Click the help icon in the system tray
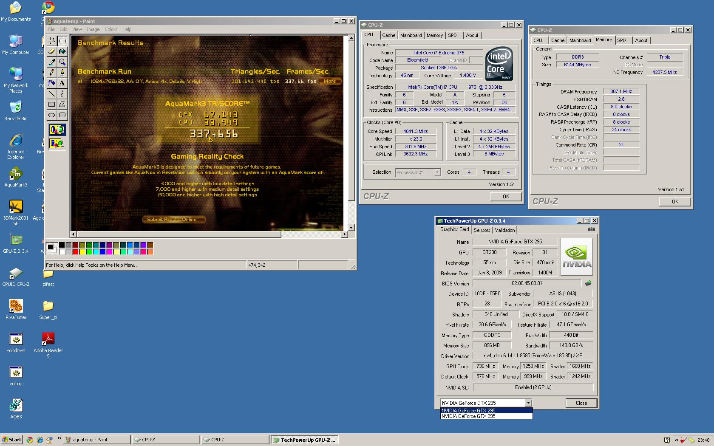 click(667, 440)
